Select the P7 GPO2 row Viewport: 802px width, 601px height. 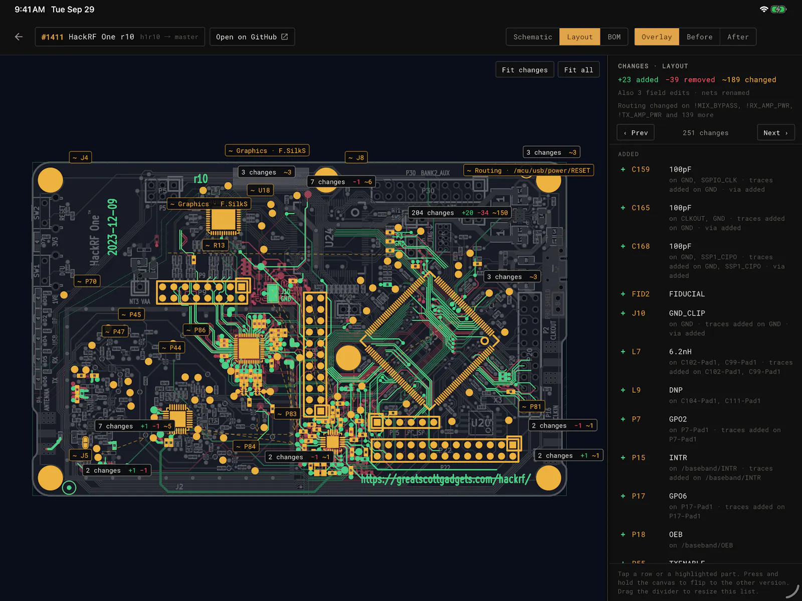(x=705, y=429)
